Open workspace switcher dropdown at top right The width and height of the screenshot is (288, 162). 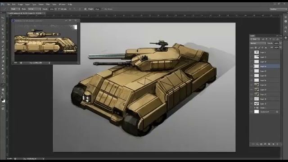point(278,9)
